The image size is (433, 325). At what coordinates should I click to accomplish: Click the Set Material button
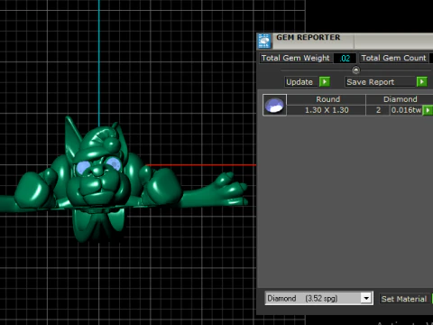pyautogui.click(x=404, y=299)
